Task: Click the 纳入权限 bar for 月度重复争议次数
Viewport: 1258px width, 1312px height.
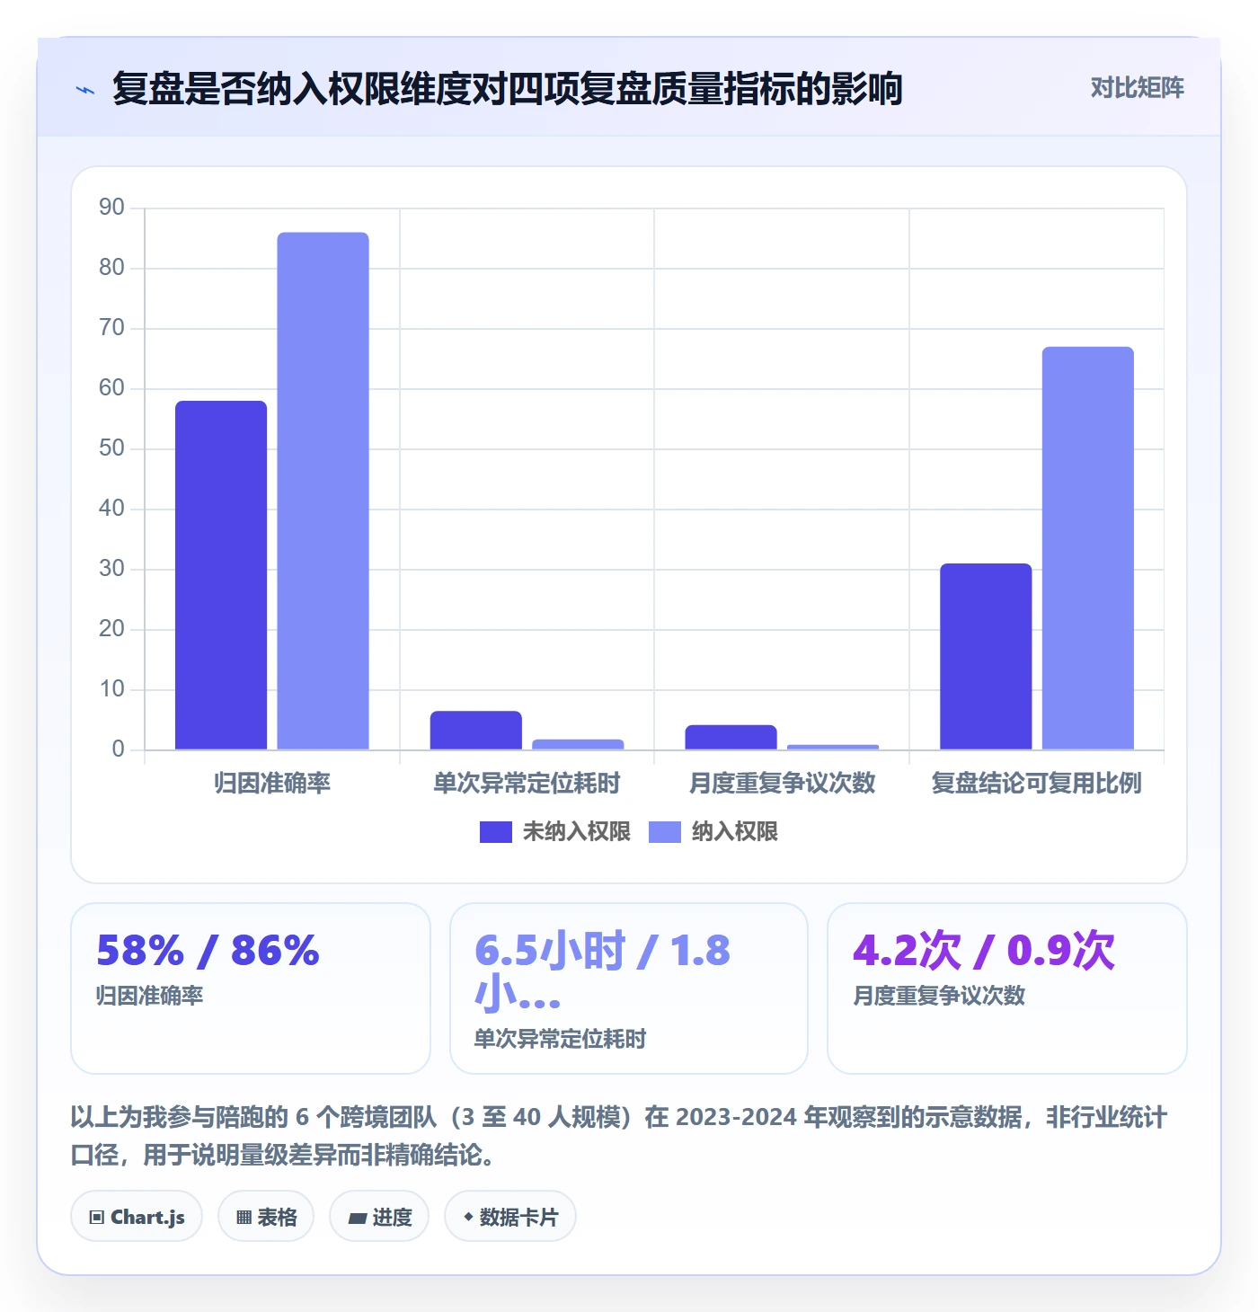Action: [833, 747]
